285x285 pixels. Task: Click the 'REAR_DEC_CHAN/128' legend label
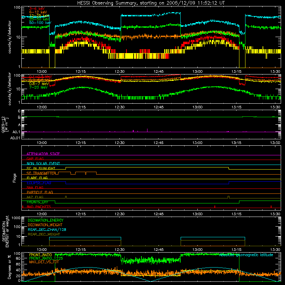(x=47, y=229)
